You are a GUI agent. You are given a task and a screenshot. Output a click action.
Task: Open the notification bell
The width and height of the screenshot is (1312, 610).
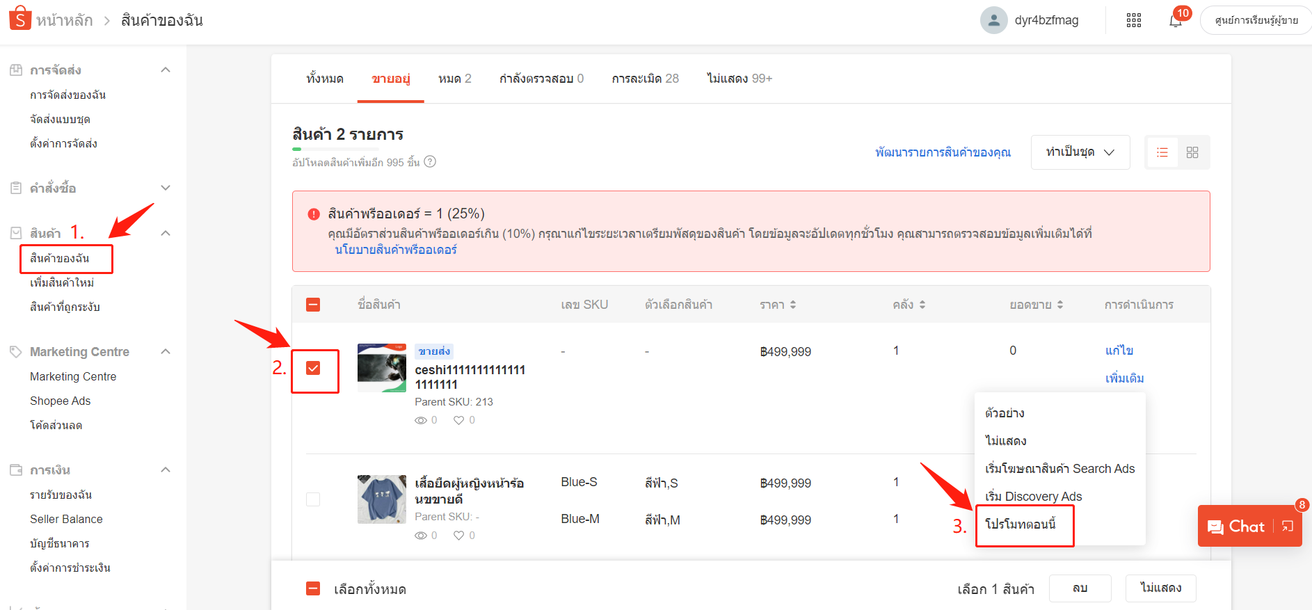(x=1176, y=20)
